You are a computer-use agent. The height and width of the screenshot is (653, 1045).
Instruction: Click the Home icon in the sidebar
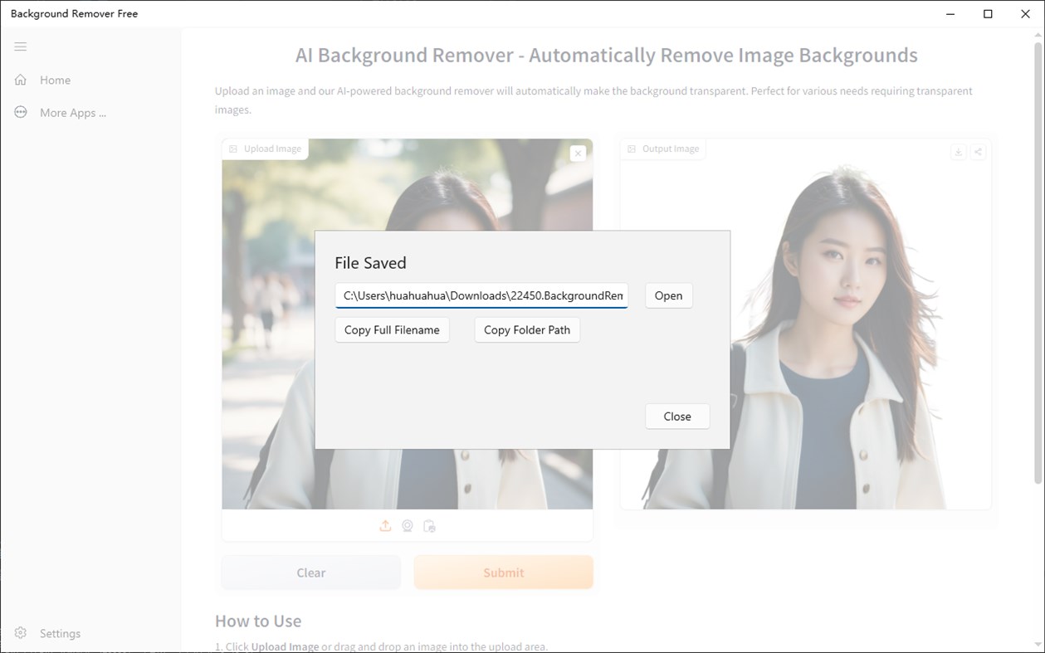click(x=19, y=79)
